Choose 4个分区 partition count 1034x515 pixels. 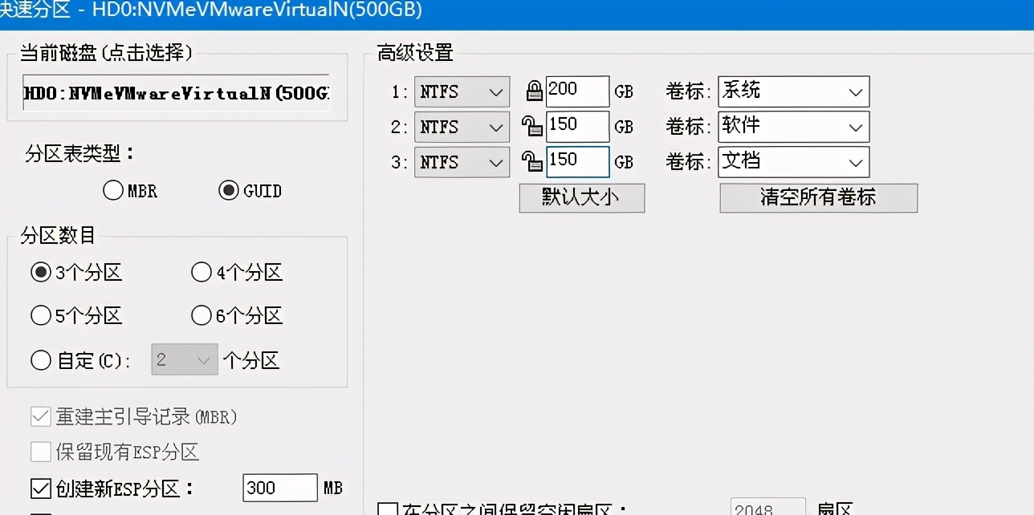[201, 273]
